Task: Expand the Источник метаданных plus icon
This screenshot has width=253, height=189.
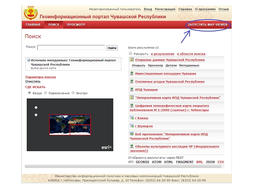Action: pos(29,60)
